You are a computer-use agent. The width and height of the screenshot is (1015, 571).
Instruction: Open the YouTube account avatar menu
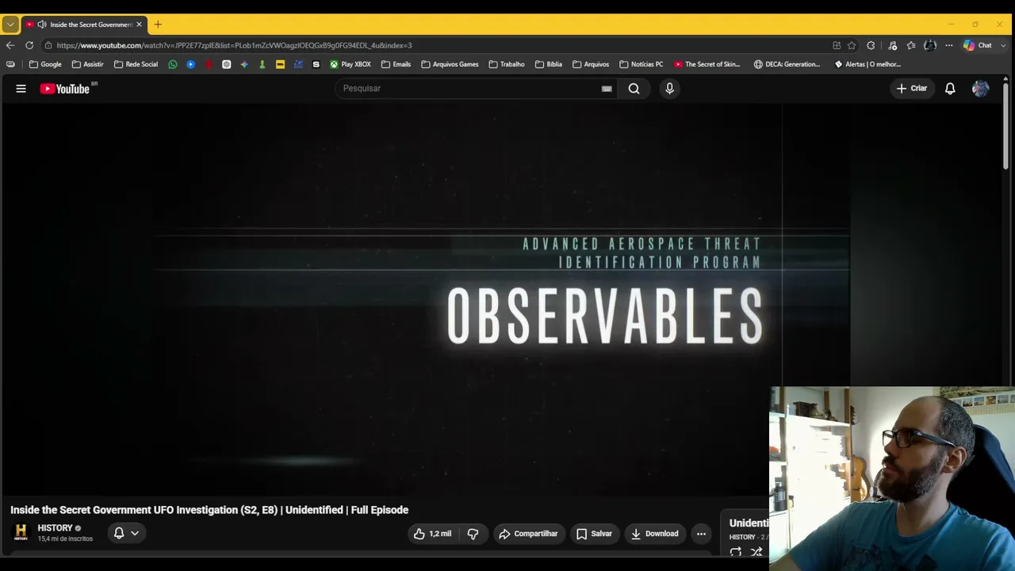(980, 89)
